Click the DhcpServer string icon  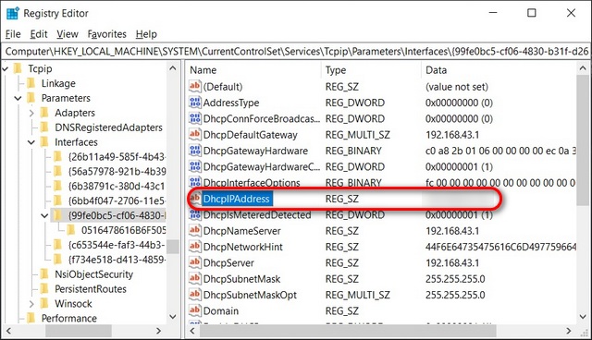tap(195, 262)
